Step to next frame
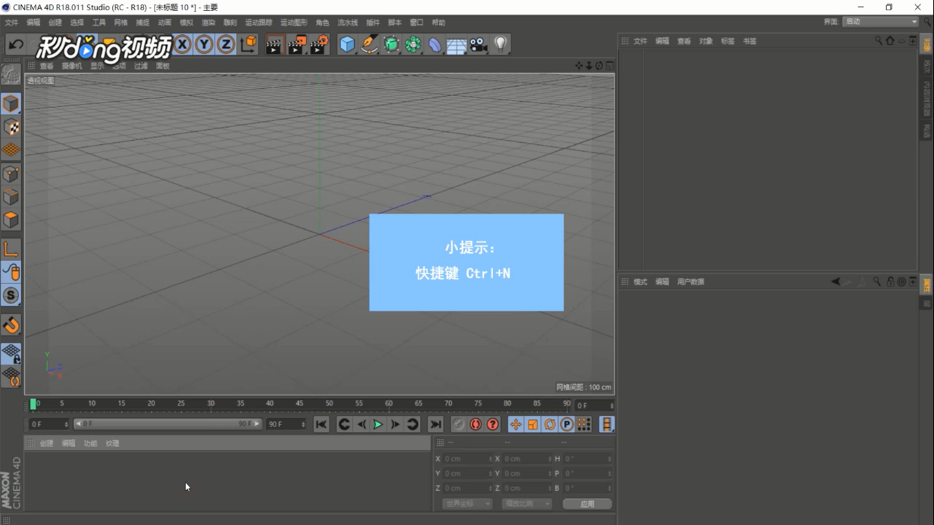The image size is (934, 525). [395, 425]
